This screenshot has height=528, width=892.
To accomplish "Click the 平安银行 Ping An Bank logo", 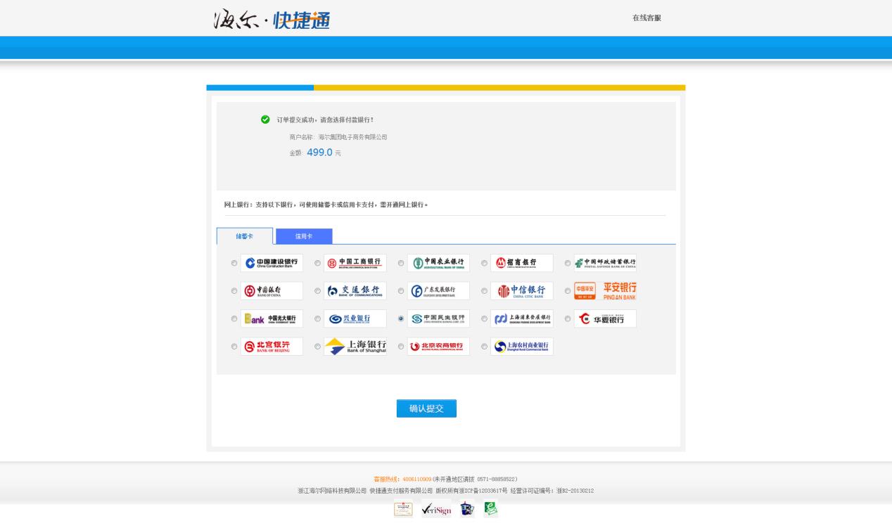I will (605, 291).
